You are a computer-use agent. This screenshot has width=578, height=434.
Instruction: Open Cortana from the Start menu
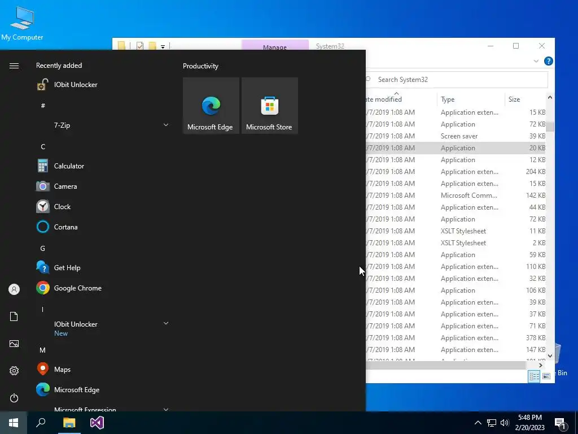[x=102, y=227]
